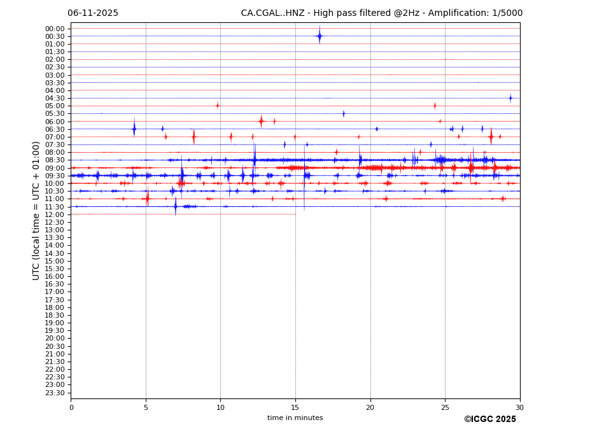Click the "06-11-2025" date label
This screenshot has width=590, height=443.
point(93,13)
